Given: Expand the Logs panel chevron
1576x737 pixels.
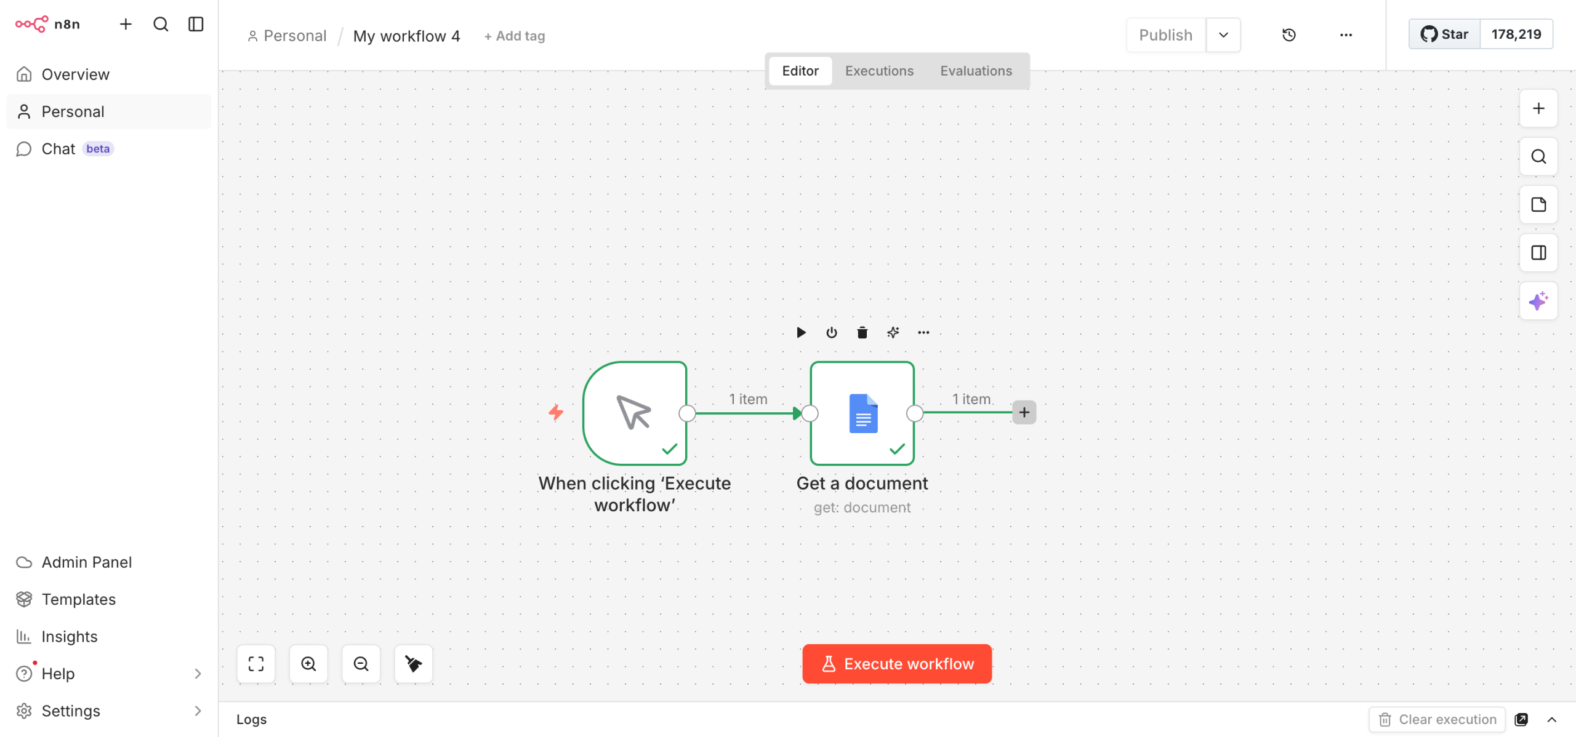Looking at the screenshot, I should [1551, 719].
